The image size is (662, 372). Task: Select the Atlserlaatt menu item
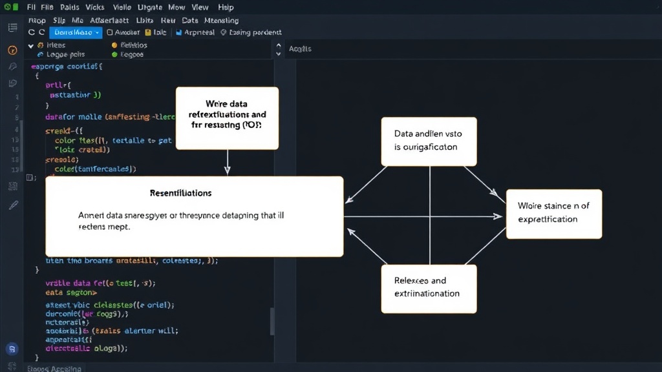(x=109, y=20)
